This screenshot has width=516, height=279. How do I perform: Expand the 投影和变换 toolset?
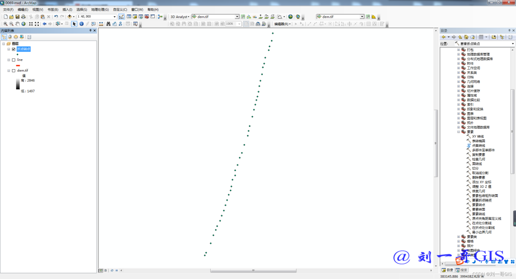click(458, 109)
